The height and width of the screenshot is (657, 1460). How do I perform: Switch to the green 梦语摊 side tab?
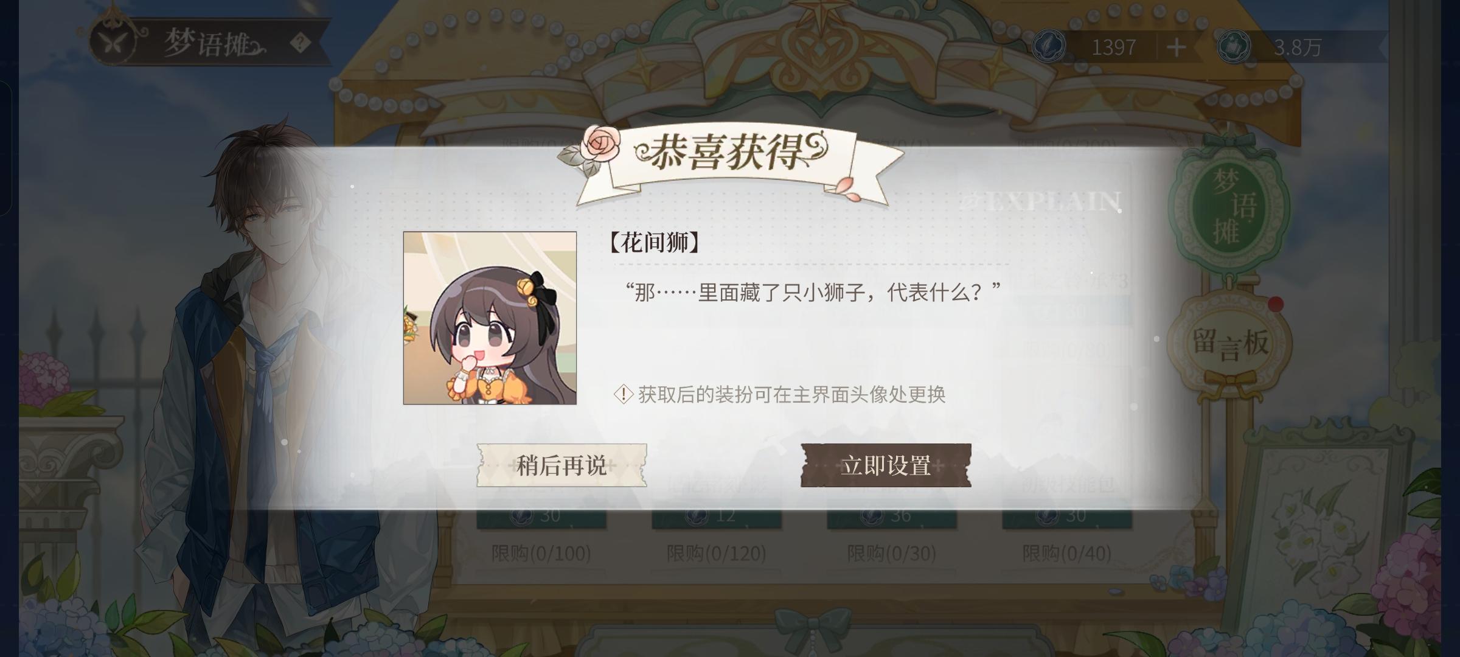1229,207
